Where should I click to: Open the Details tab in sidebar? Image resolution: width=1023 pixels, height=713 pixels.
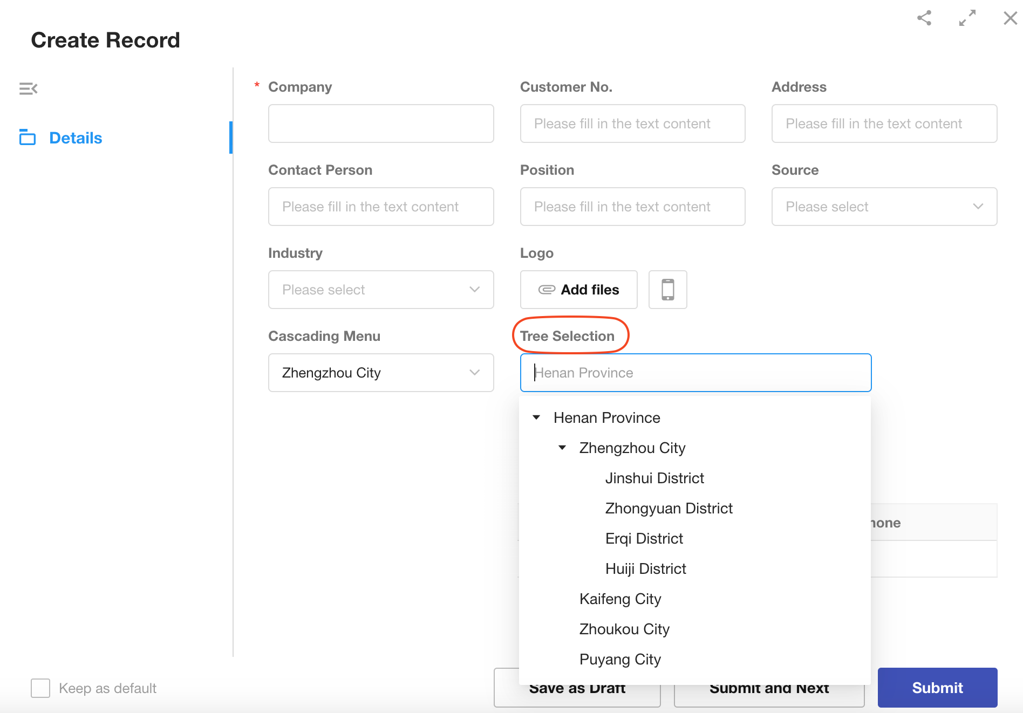click(x=76, y=138)
